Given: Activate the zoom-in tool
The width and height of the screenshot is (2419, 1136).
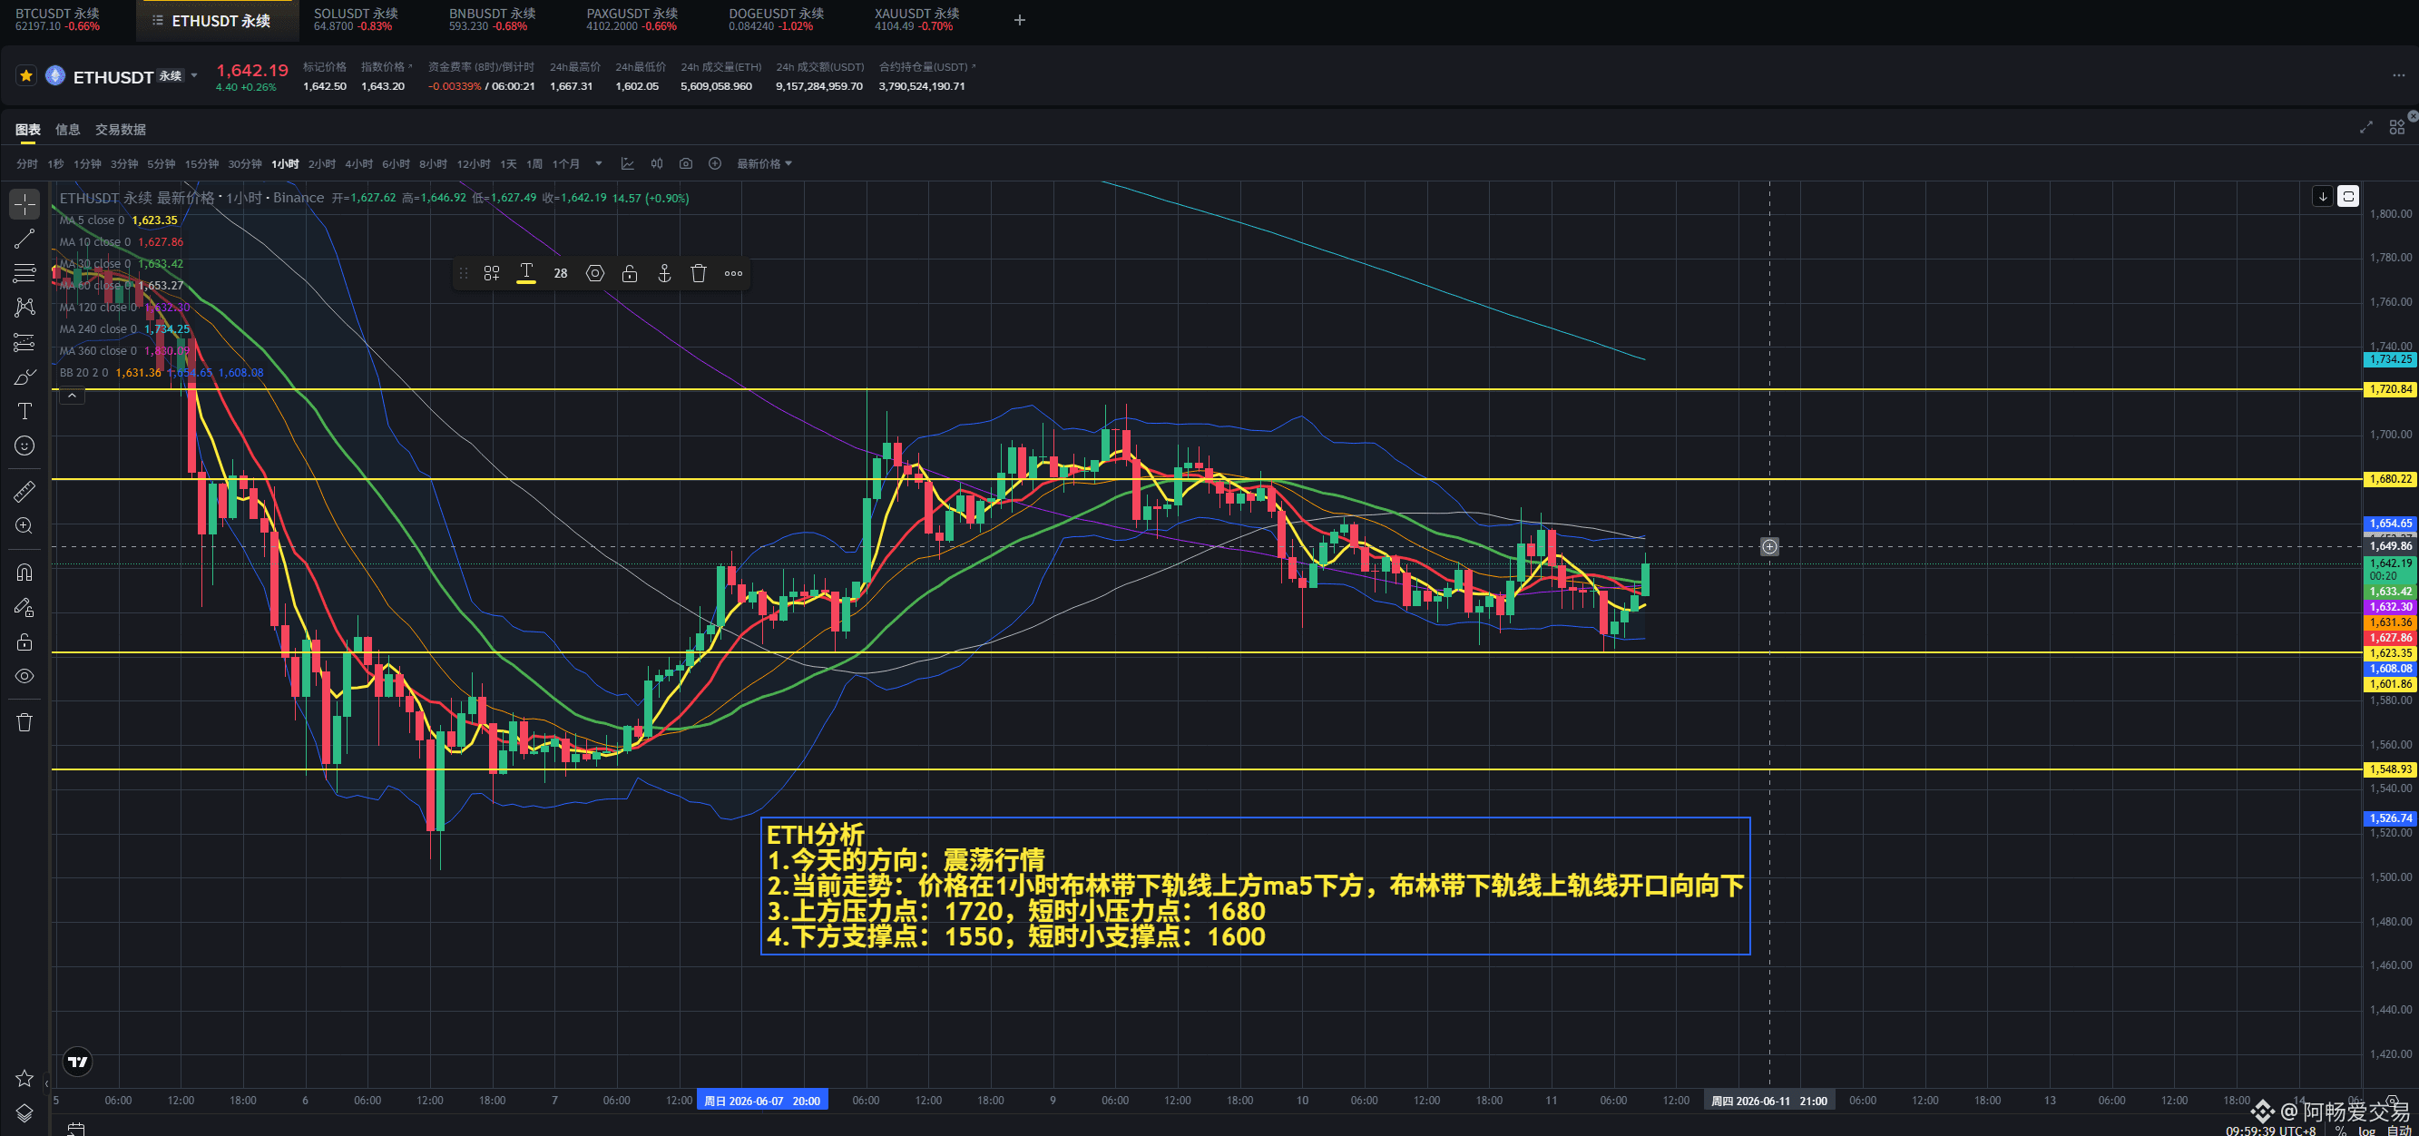Looking at the screenshot, I should click(x=24, y=525).
